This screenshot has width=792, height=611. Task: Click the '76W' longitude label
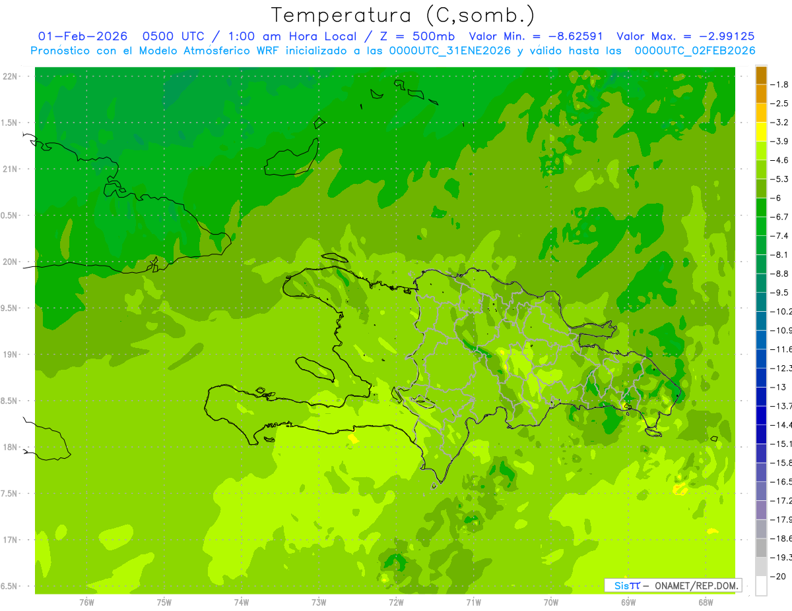pyautogui.click(x=86, y=602)
